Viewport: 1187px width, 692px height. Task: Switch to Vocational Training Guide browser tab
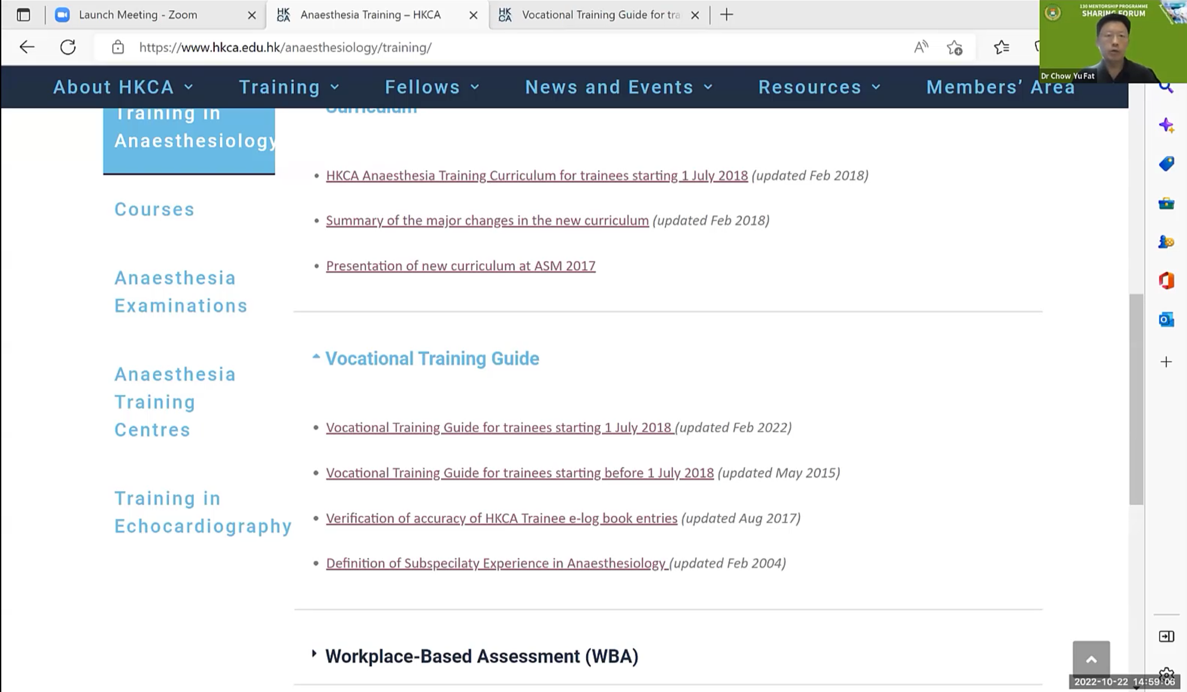[x=600, y=15]
